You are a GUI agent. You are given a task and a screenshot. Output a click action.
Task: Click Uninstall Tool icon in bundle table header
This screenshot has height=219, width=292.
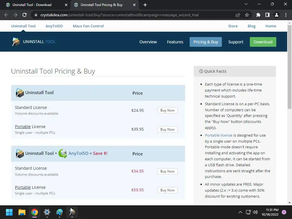coord(20,154)
